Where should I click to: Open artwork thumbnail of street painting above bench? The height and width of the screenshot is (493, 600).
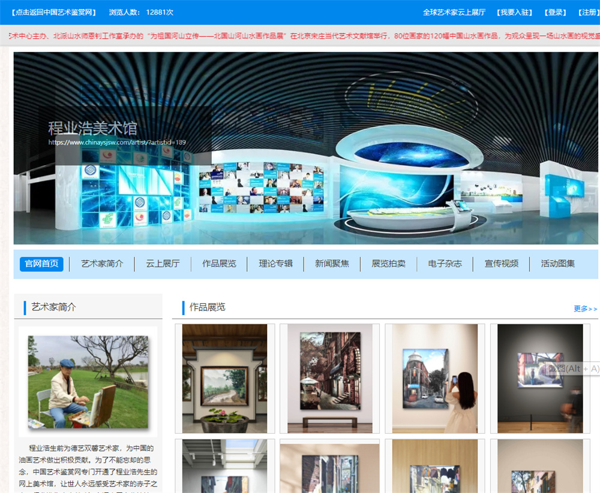point(330,379)
